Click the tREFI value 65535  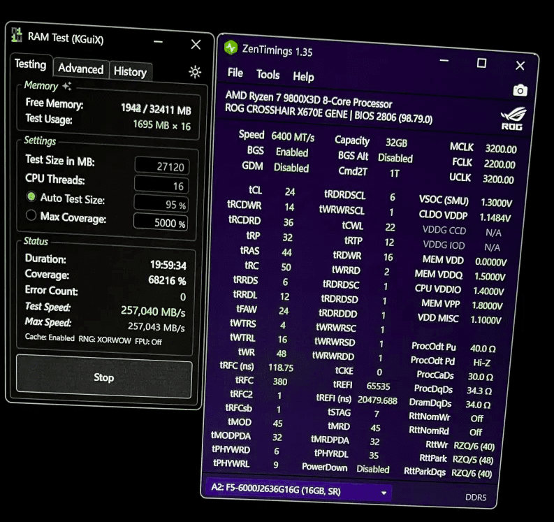378,386
